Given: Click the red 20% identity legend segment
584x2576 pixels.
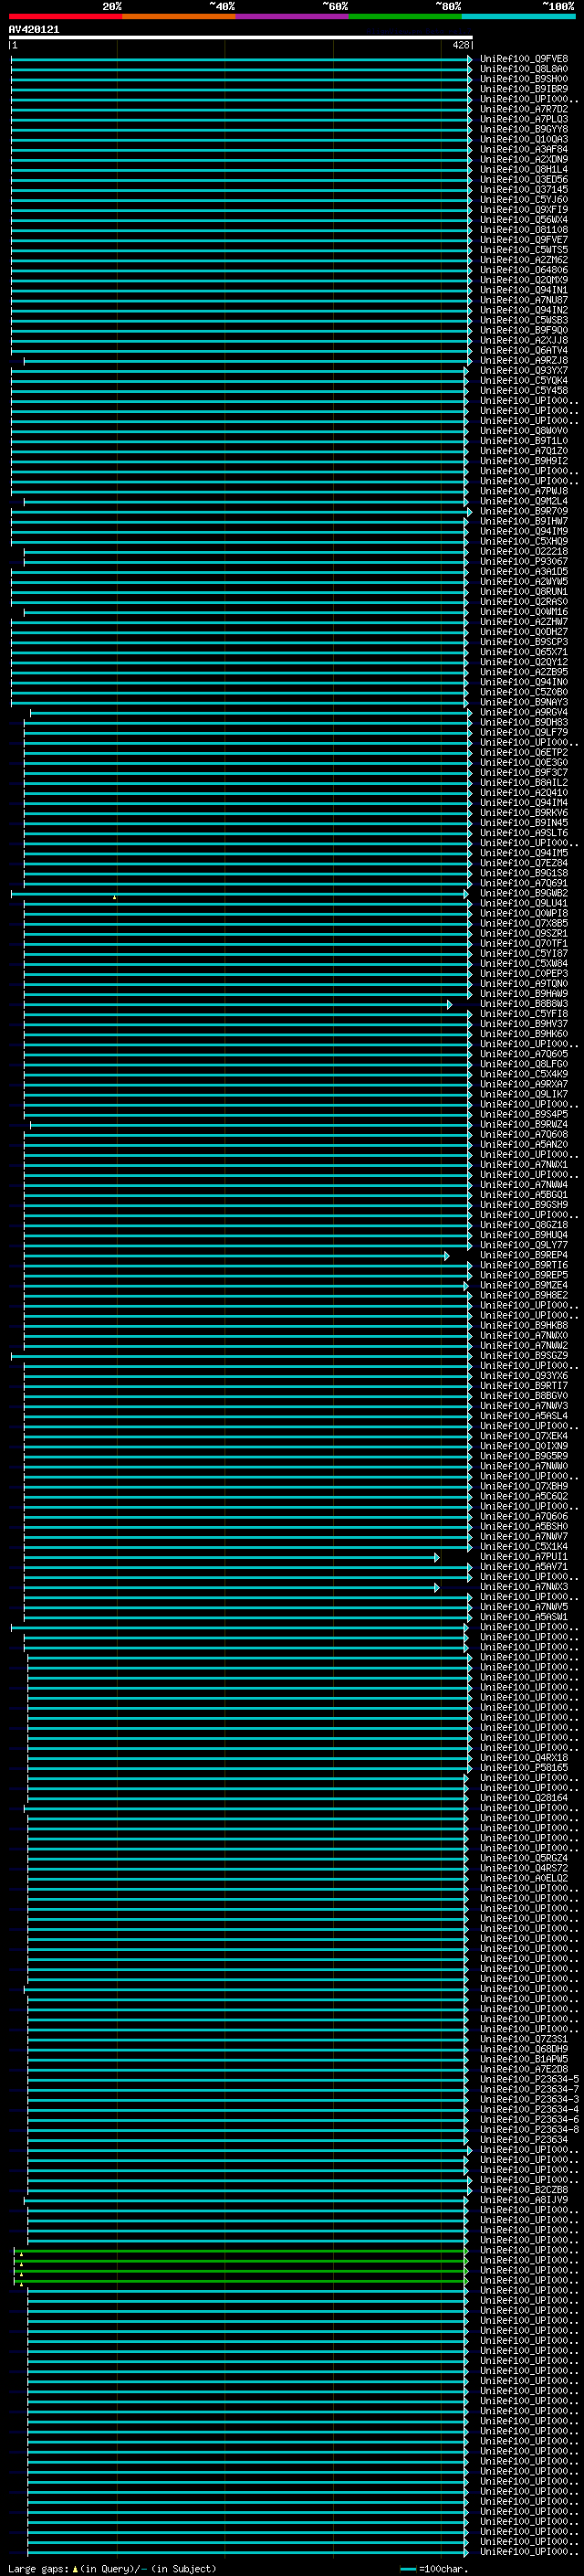Looking at the screenshot, I should point(65,16).
